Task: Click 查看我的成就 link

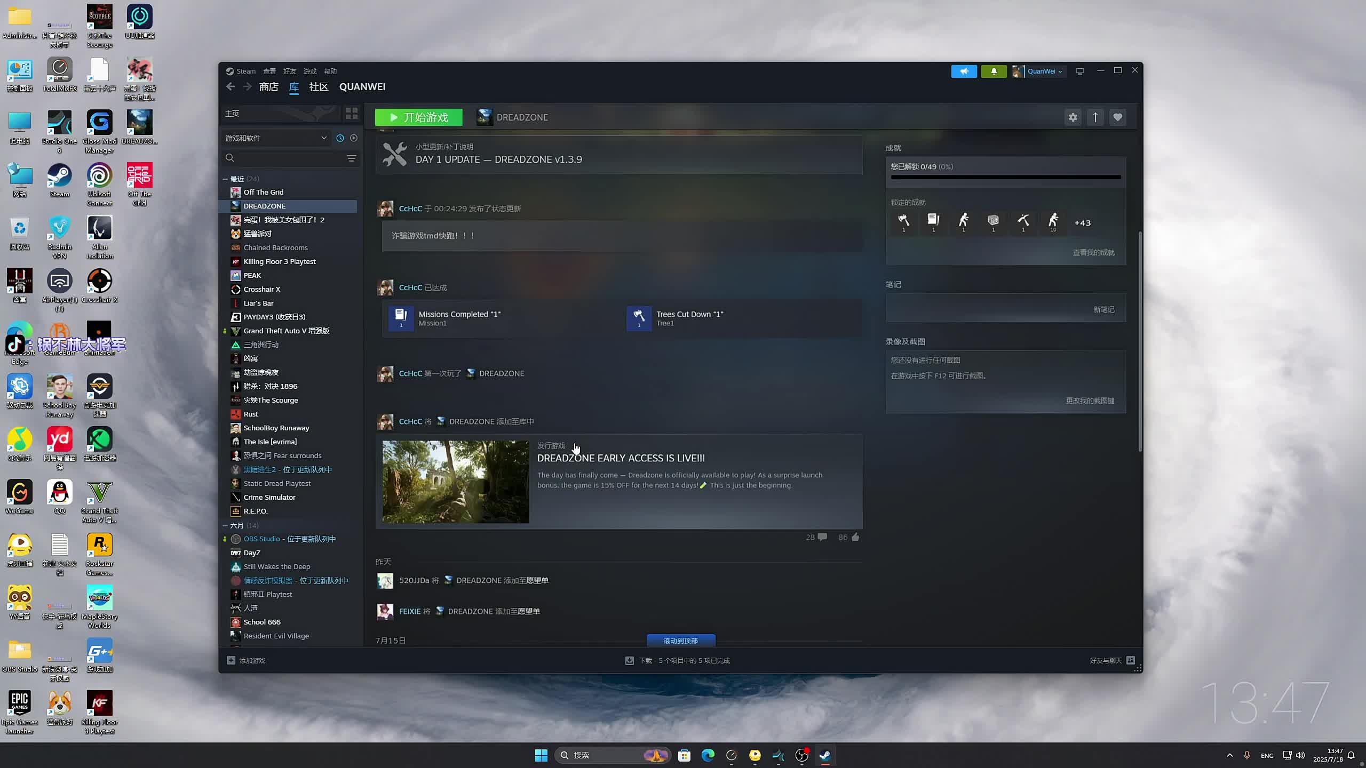Action: [x=1093, y=253]
